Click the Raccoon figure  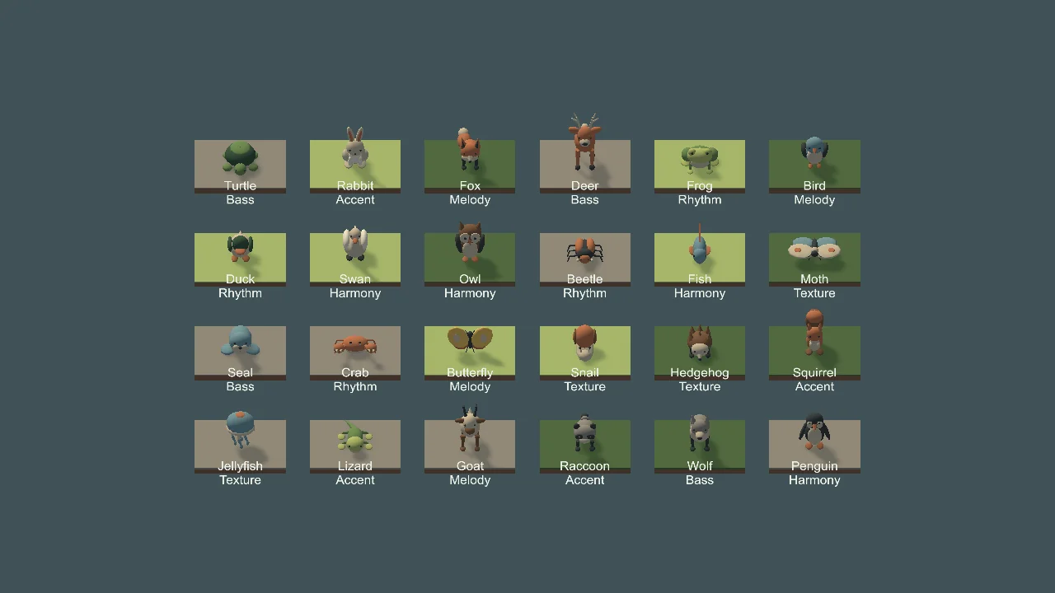click(x=584, y=432)
